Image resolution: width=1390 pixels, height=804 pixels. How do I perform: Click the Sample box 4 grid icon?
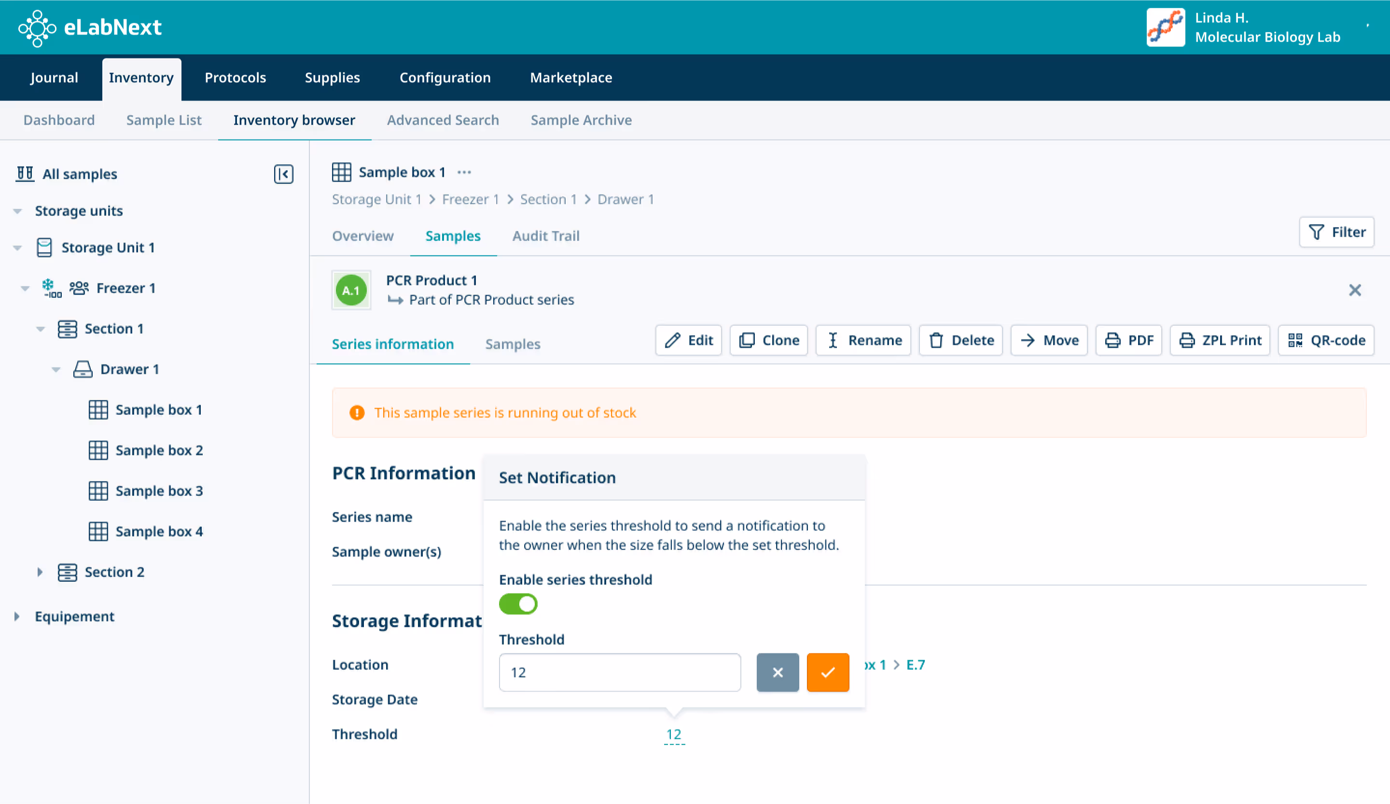(98, 531)
